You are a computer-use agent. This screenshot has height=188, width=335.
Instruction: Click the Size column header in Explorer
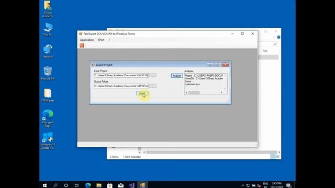click(x=265, y=51)
